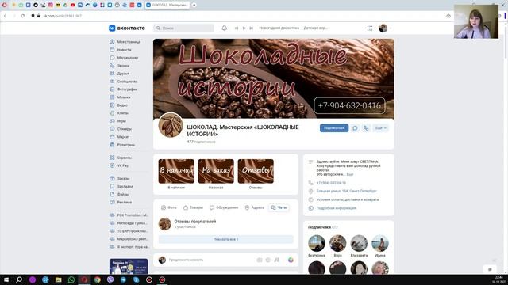Click the phone call icon button
The image size is (508, 285).
[x=366, y=128]
